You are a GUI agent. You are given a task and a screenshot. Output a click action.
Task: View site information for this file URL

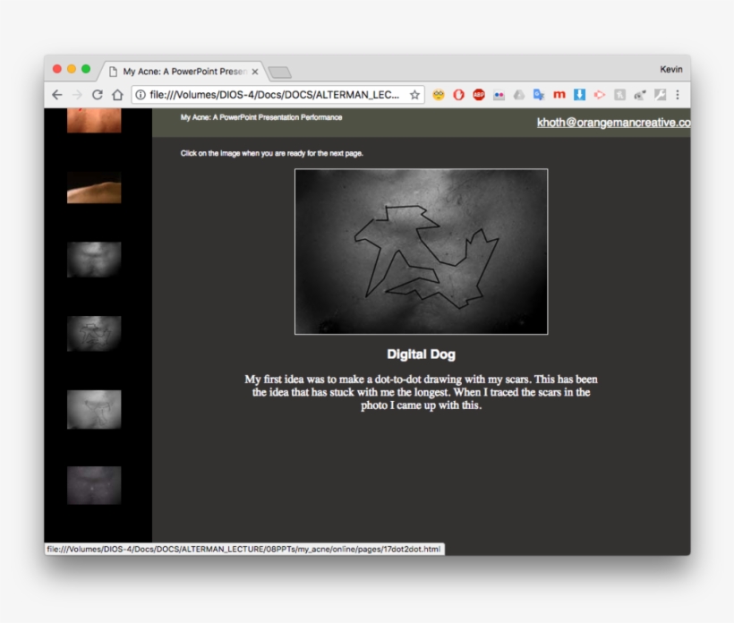pyautogui.click(x=141, y=95)
